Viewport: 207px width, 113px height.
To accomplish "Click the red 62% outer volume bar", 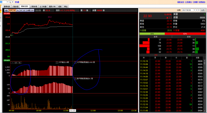I will (x=185, y=34).
